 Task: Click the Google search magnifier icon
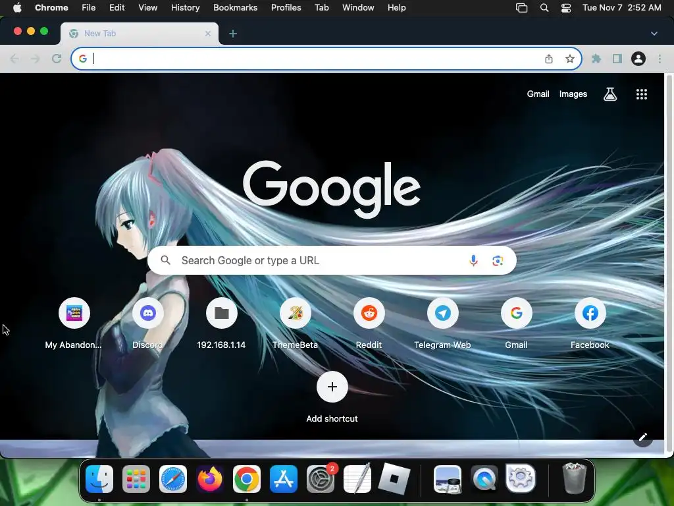[165, 260]
